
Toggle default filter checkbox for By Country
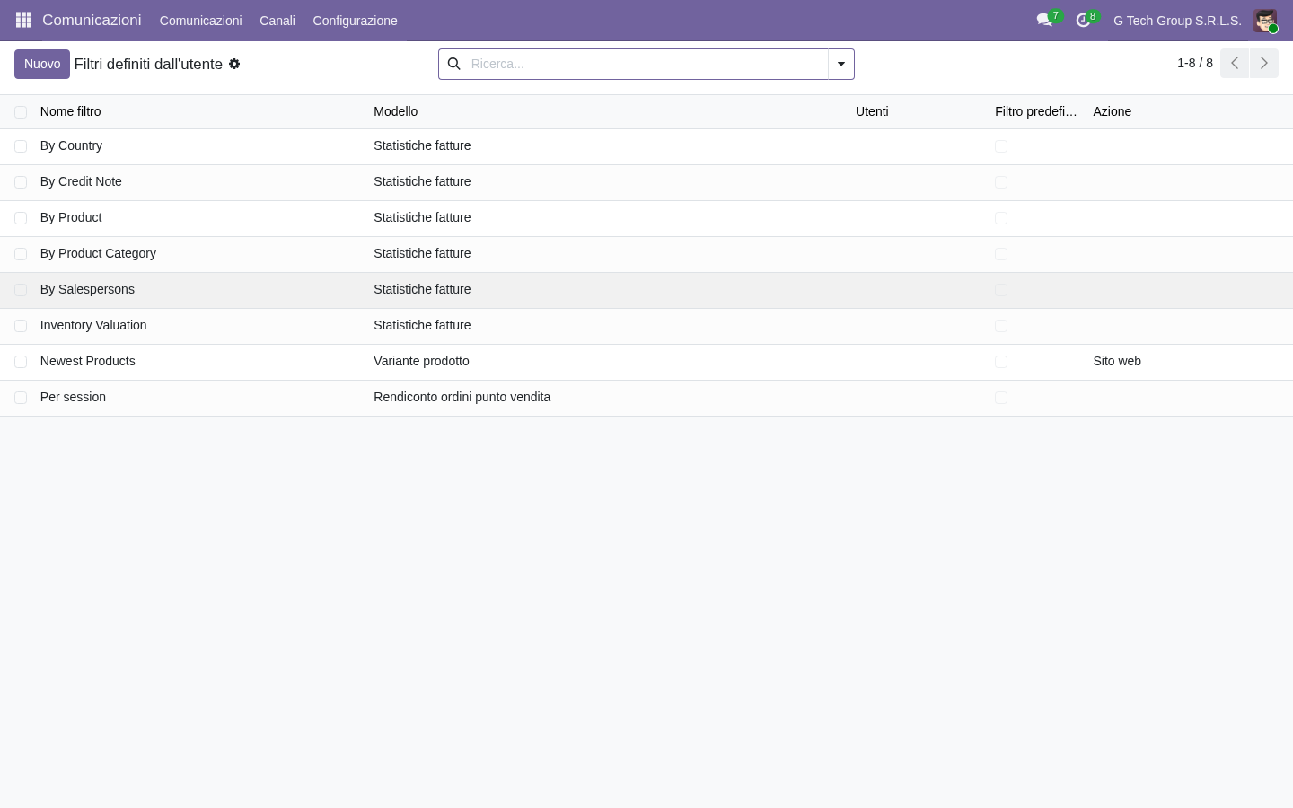click(1001, 146)
